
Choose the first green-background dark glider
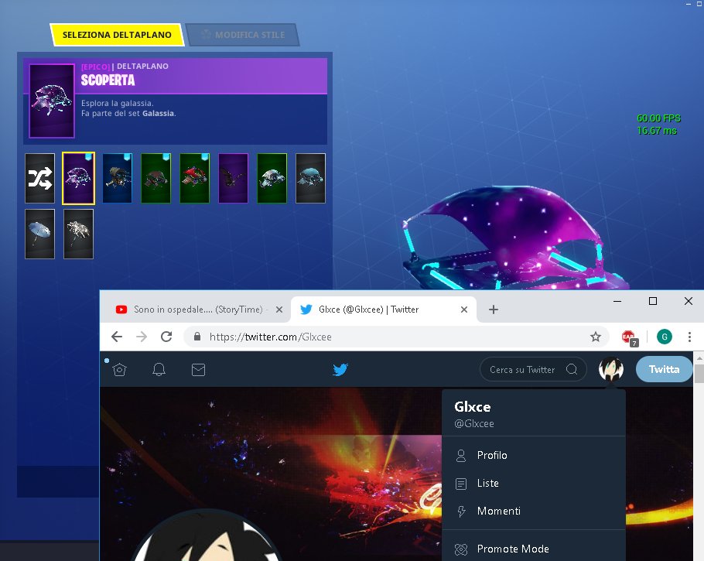[x=155, y=178]
